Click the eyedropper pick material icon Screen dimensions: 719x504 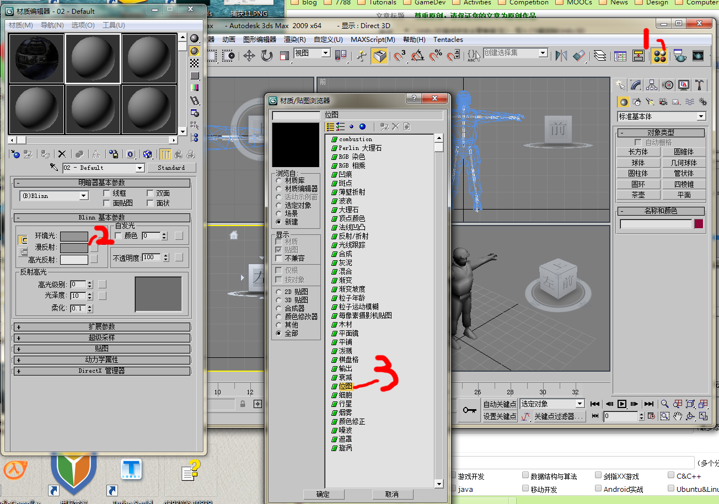click(54, 168)
